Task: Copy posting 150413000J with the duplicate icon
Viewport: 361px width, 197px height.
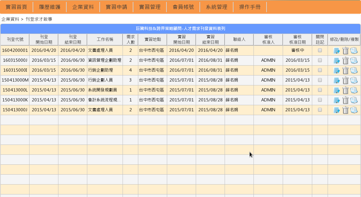Action: click(x=354, y=110)
